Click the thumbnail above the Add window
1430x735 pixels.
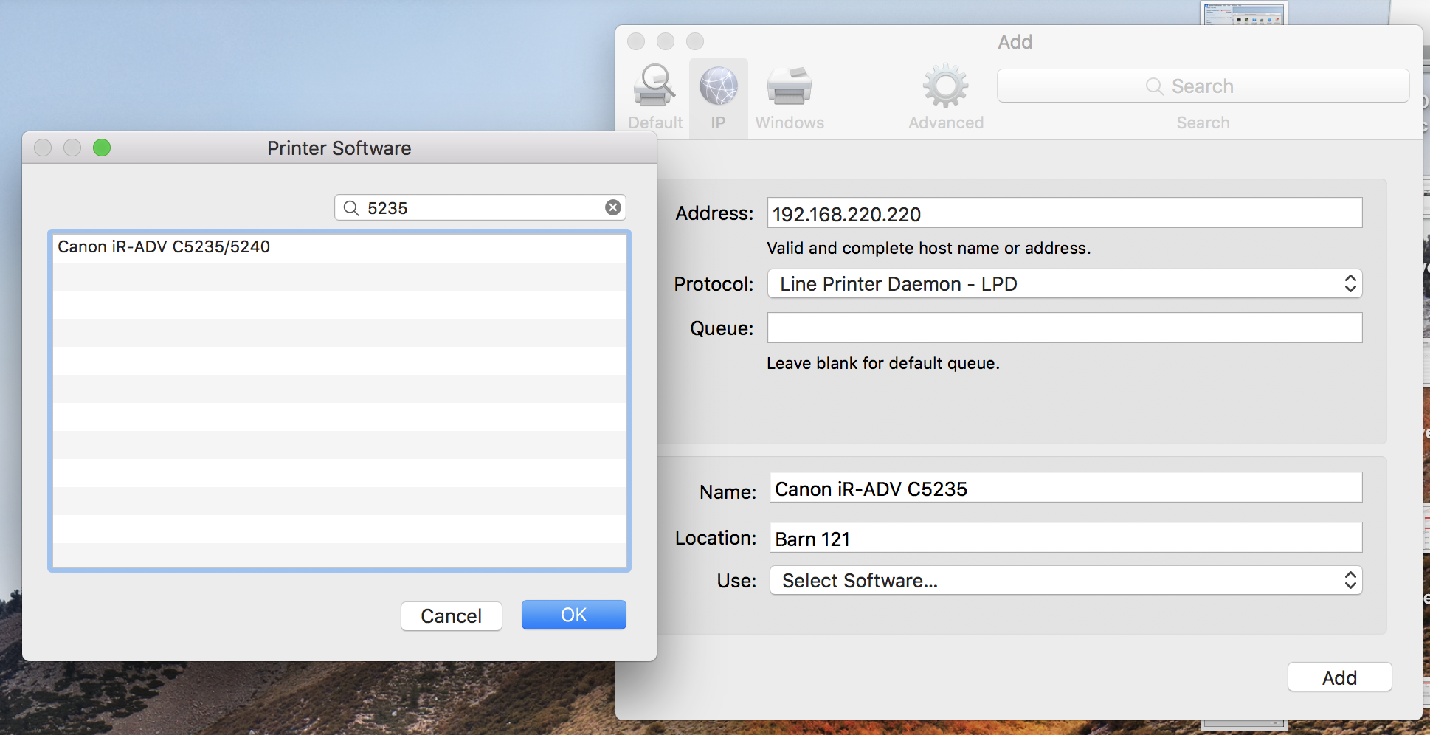click(1243, 13)
